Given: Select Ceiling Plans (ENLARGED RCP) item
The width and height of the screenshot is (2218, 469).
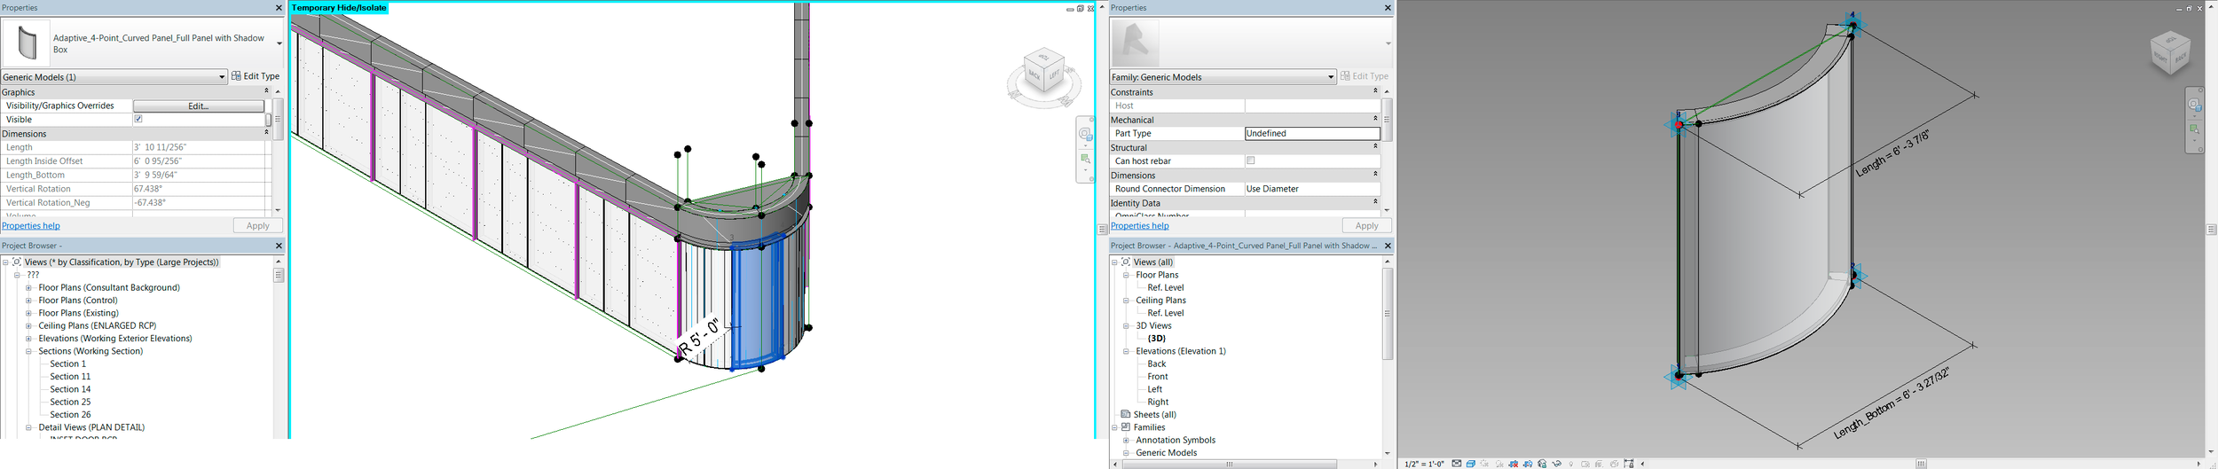Looking at the screenshot, I should click(98, 325).
